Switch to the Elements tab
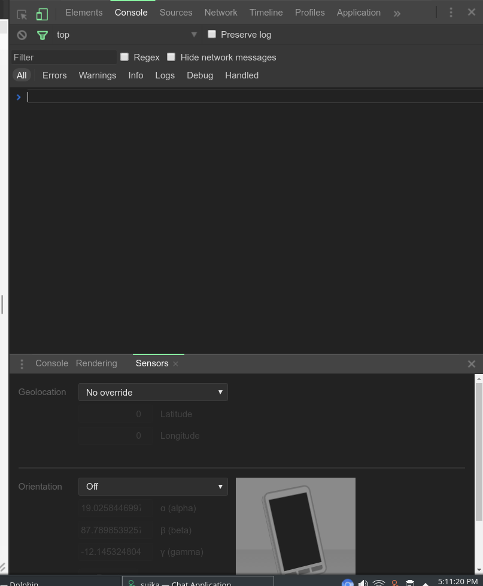Image resolution: width=483 pixels, height=586 pixels. [x=84, y=13]
